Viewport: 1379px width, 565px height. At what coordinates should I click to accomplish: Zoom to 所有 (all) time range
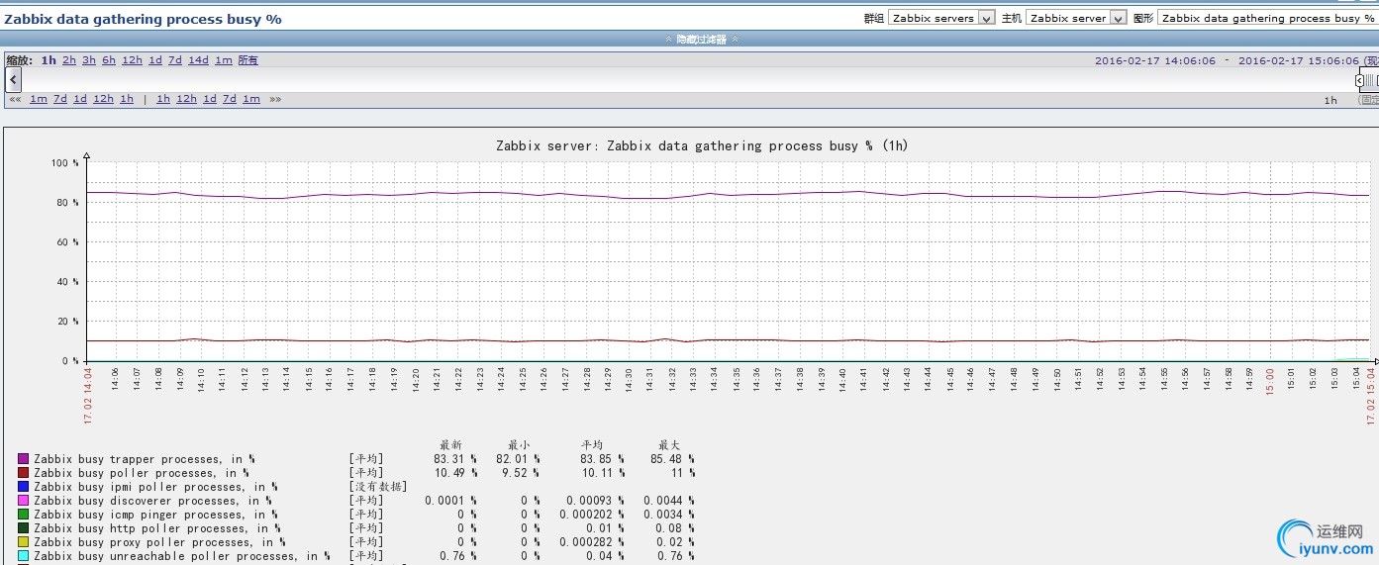247,60
